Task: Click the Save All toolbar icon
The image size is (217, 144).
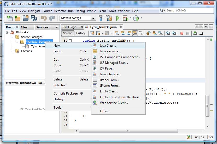Action: pyautogui.click(x=34, y=18)
